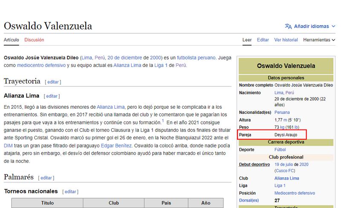The width and height of the screenshot is (341, 208).
Task: Click the Año column header
Action: coord(206,203)
